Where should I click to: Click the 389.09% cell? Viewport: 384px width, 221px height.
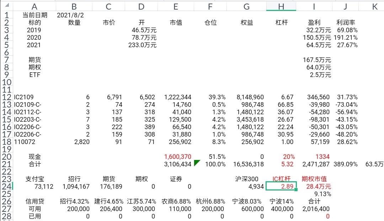(346, 164)
